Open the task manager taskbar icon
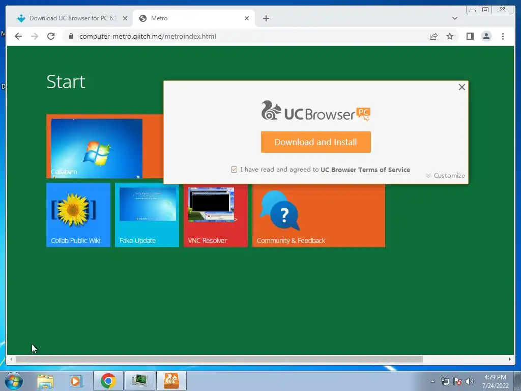The image size is (521, 391). (x=139, y=381)
